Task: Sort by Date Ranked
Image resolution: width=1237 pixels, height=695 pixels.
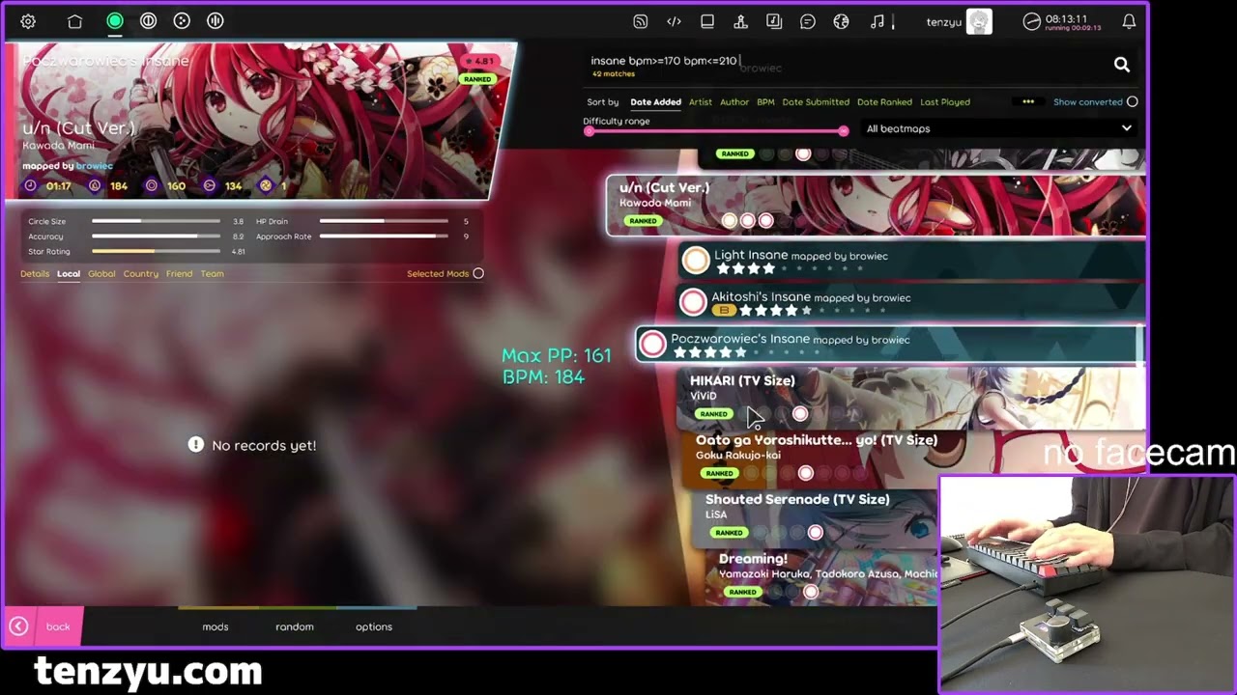Action: click(884, 101)
